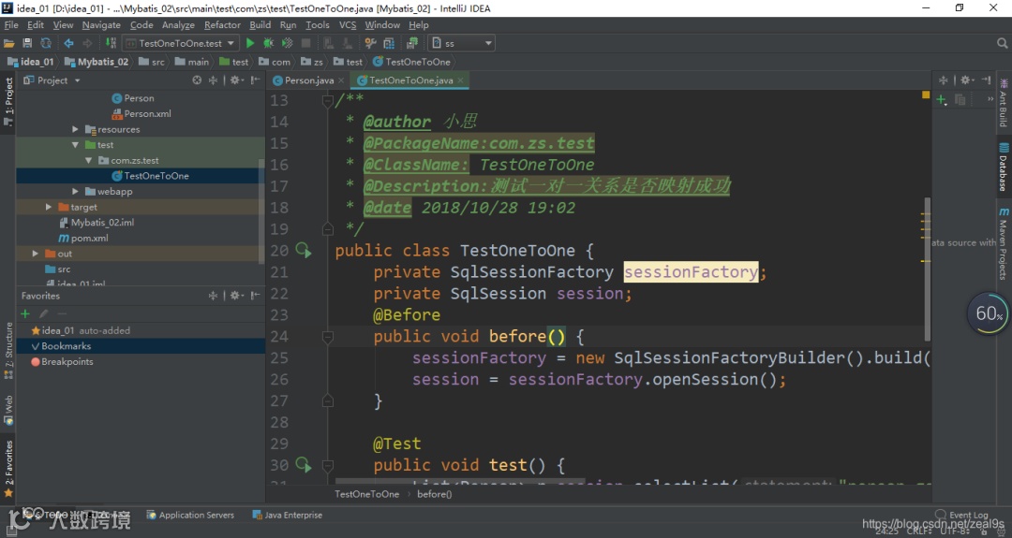Toggle the 7: Structure tool window button
This screenshot has height=538, width=1012.
pyautogui.click(x=8, y=350)
